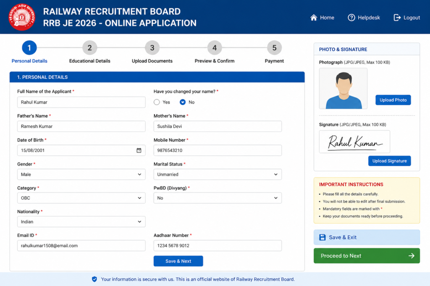Click the Full Name of the Applicant field
430x286 pixels.
81,102
